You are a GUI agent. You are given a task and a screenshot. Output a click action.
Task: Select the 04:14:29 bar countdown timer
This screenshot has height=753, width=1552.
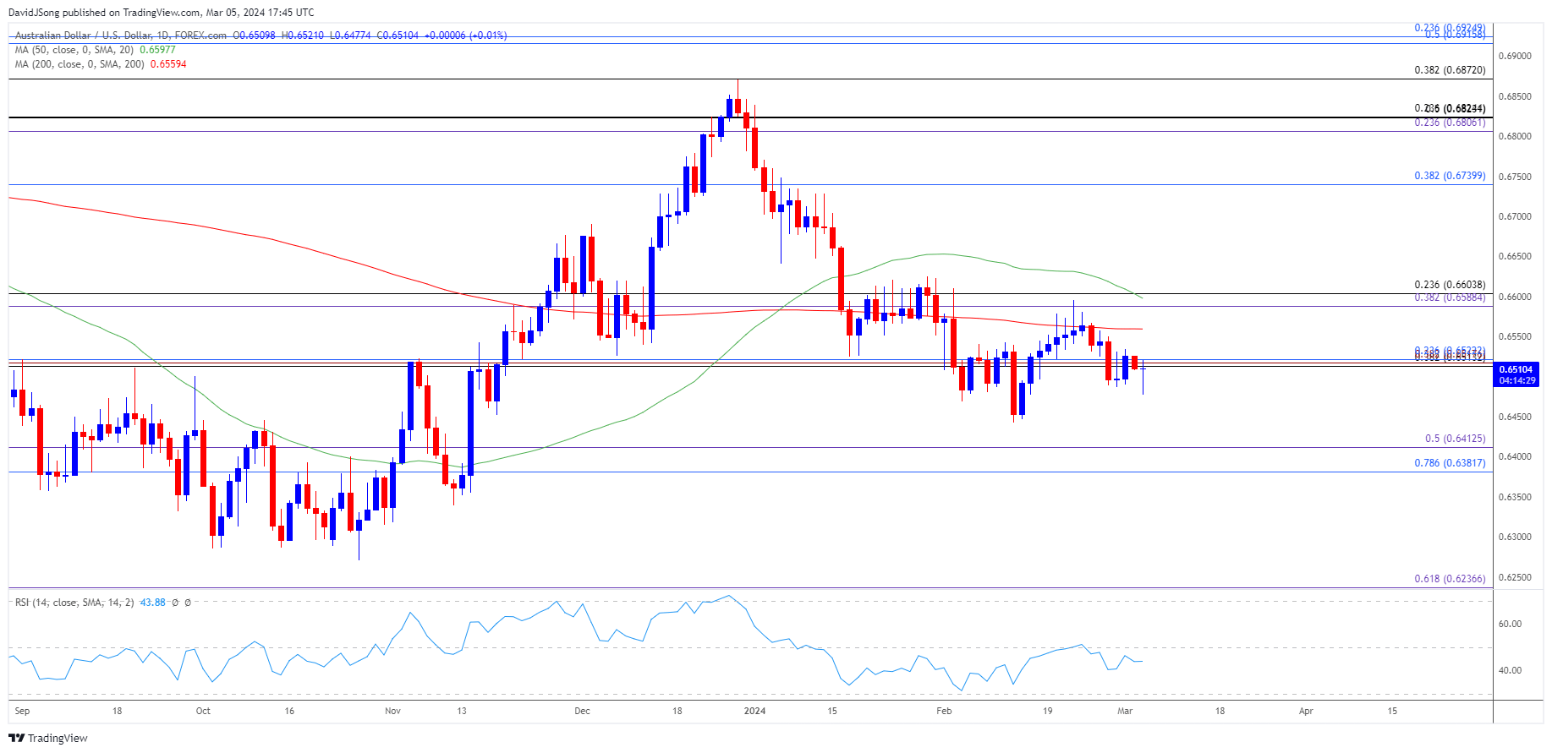point(1516,381)
